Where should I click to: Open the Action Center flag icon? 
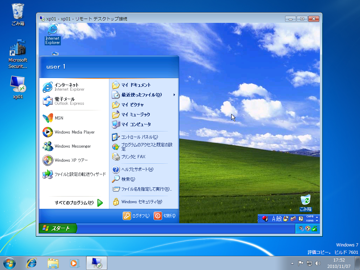(x=301, y=263)
